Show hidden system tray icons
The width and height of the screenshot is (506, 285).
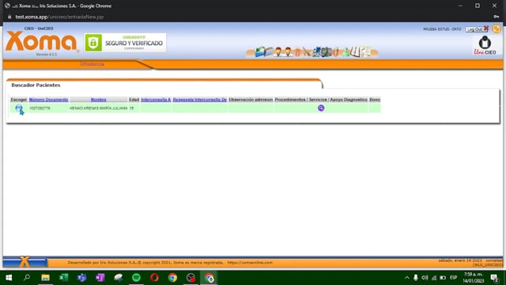(x=407, y=278)
